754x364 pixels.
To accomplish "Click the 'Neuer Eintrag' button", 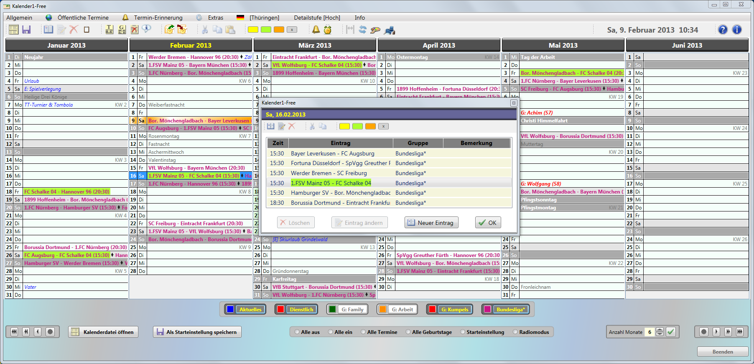I will 431,223.
